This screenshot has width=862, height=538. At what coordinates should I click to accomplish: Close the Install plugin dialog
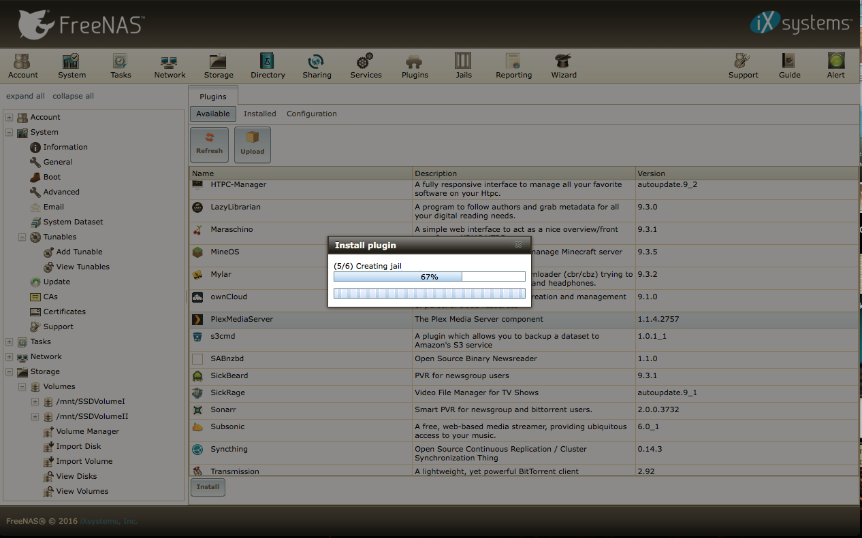[518, 244]
